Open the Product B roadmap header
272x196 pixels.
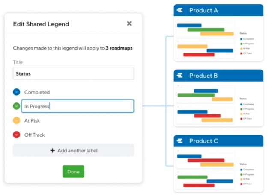point(218,76)
